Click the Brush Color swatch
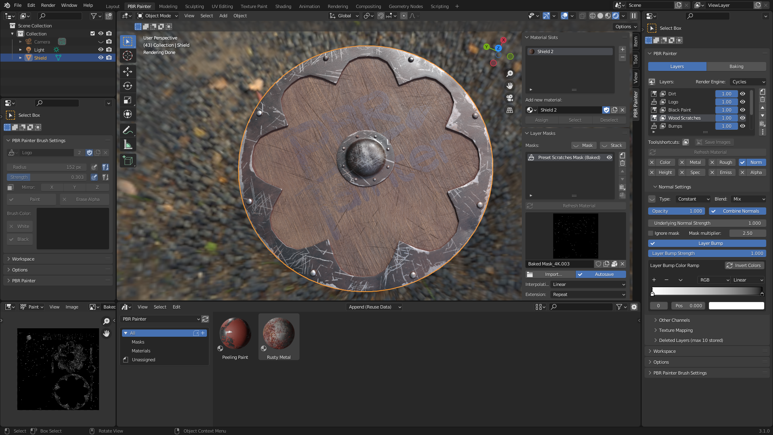Image resolution: width=773 pixels, height=435 pixels. [x=73, y=228]
